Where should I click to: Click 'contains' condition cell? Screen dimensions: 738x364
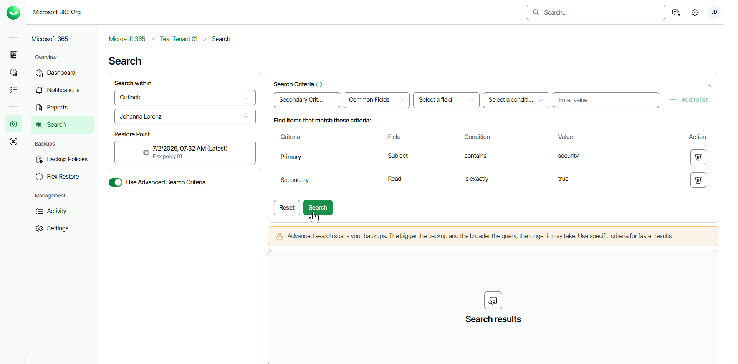pos(475,156)
